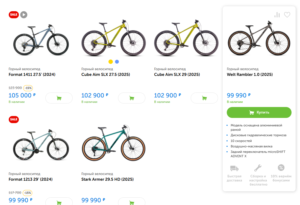Click the 10% bonus percent icon
The image size is (300, 205).
point(281,168)
